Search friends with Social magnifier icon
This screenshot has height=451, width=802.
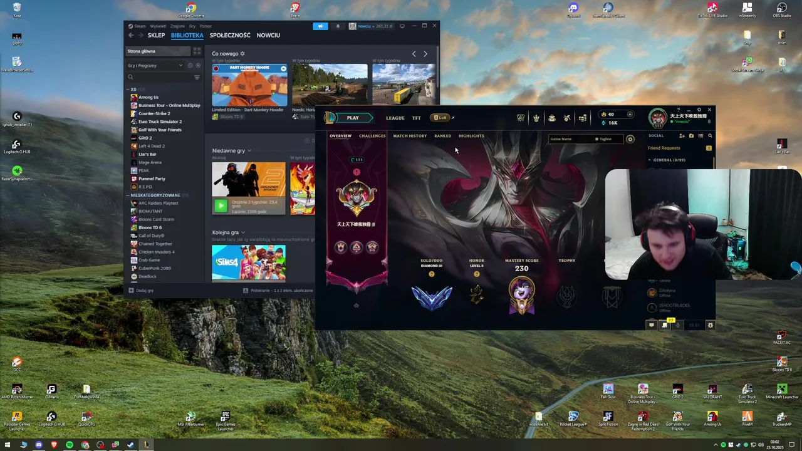[x=710, y=136]
